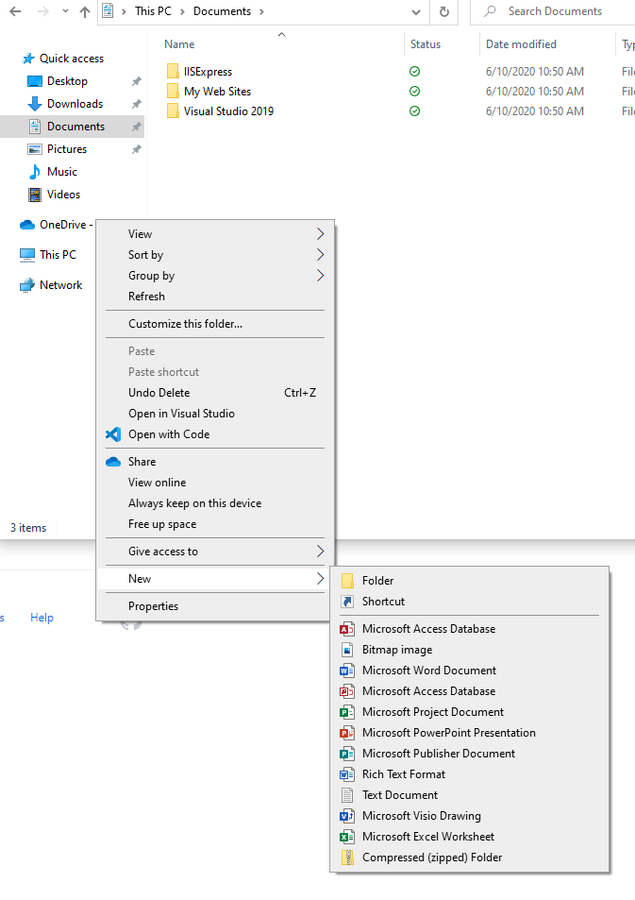Click Documents in address breadcrumb
Screen dimensions: 635x900
[222, 11]
